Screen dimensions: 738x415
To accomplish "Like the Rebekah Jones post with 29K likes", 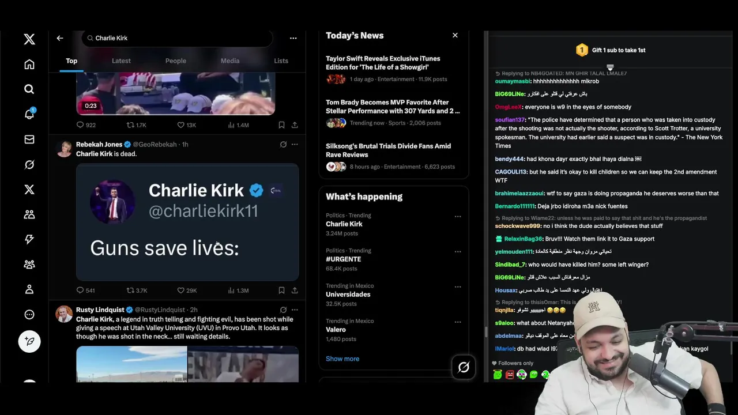I will (187, 290).
